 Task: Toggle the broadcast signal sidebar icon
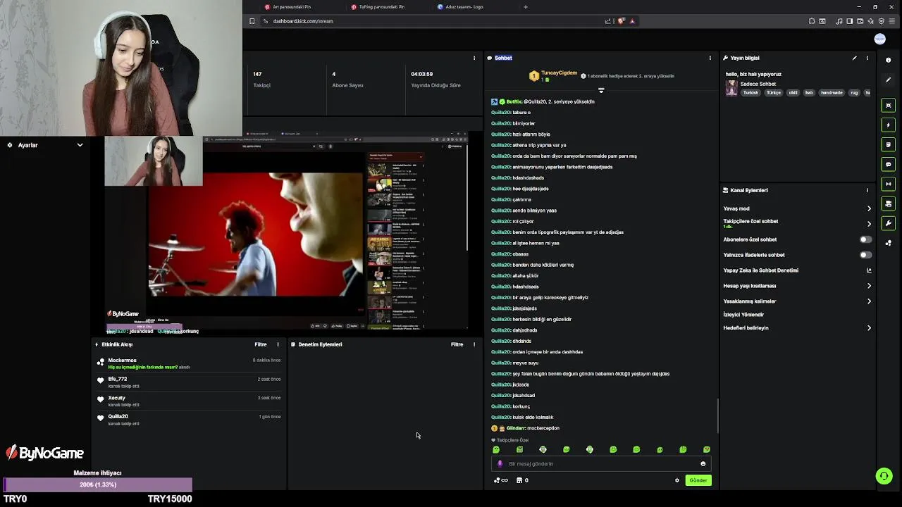click(x=889, y=184)
